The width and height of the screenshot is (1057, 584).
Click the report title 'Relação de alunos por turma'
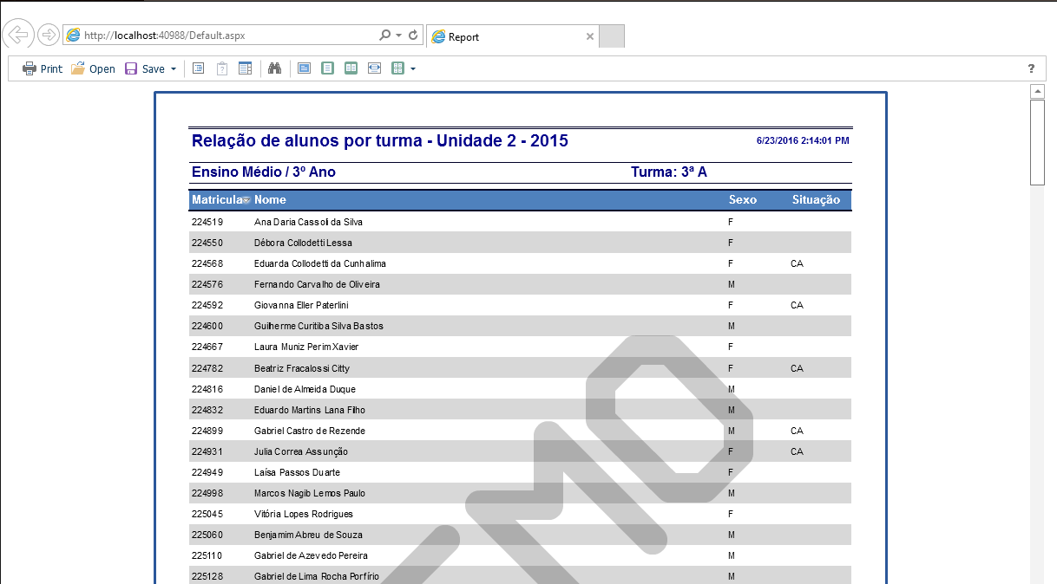(307, 140)
